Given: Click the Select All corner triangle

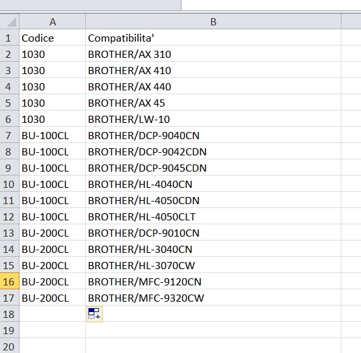Looking at the screenshot, I should pos(9,21).
